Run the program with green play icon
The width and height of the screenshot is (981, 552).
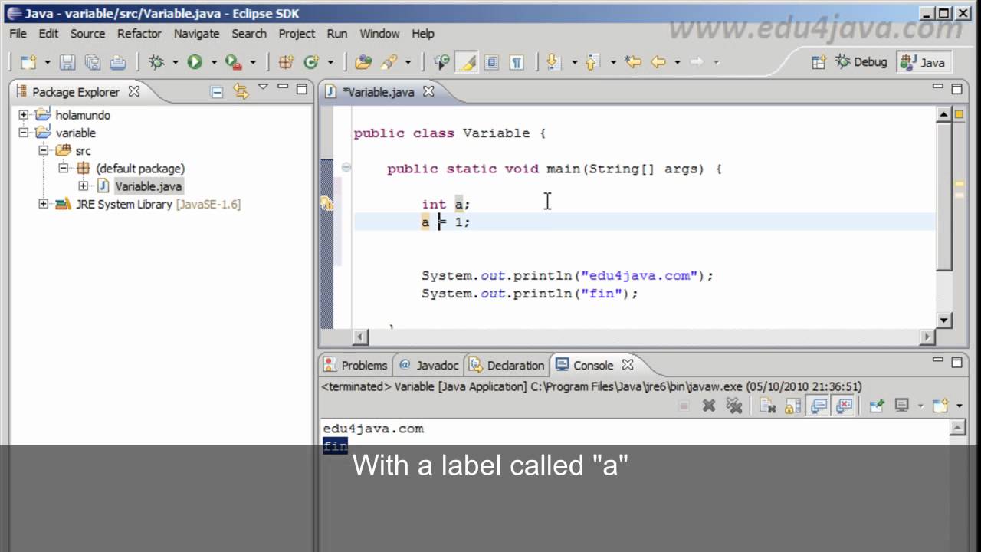(x=195, y=62)
